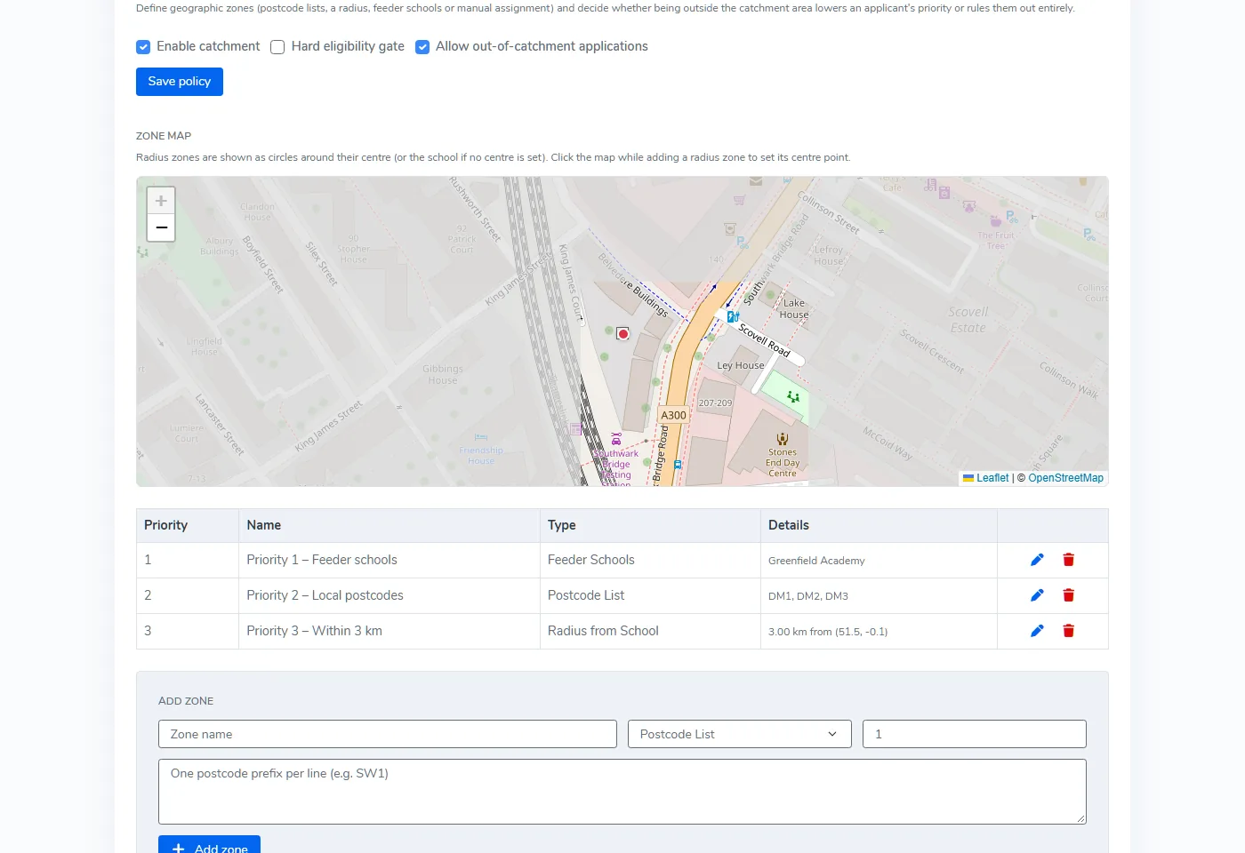Edit the Priority 3 – Within 3 km zone

click(x=1037, y=631)
